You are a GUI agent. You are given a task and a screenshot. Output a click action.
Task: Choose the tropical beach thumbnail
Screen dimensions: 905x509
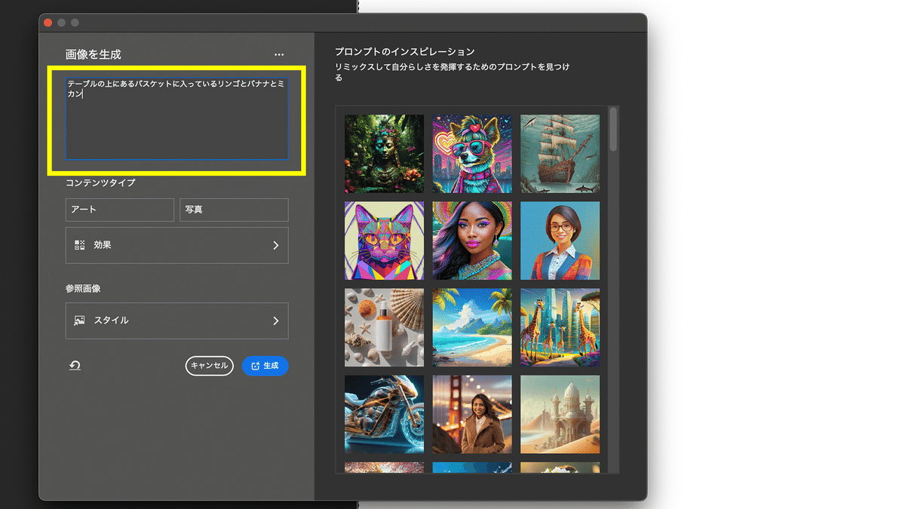point(472,327)
